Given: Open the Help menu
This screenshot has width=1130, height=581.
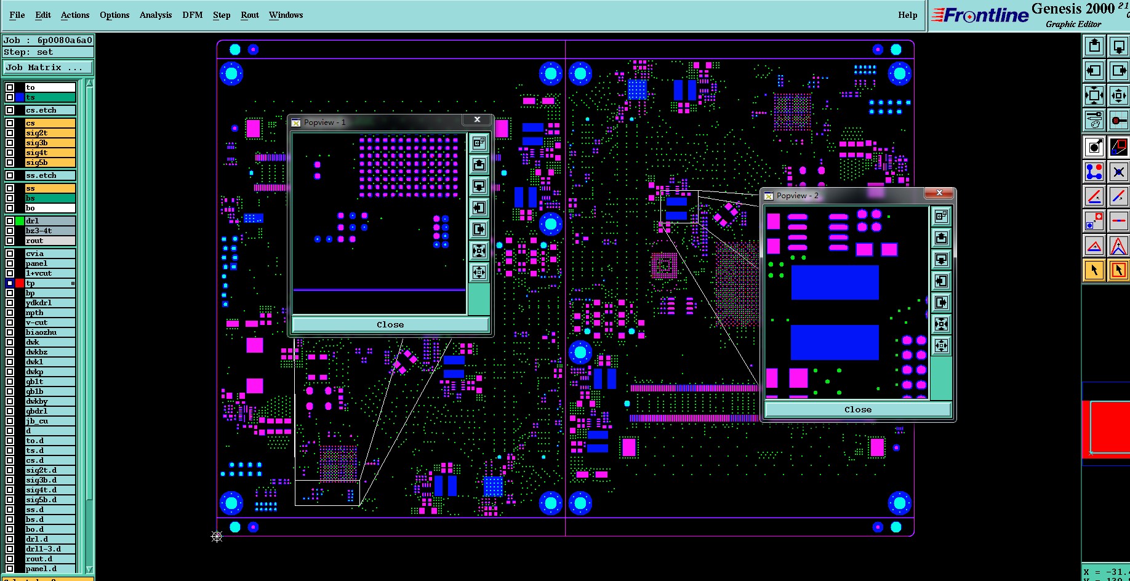Looking at the screenshot, I should point(908,15).
